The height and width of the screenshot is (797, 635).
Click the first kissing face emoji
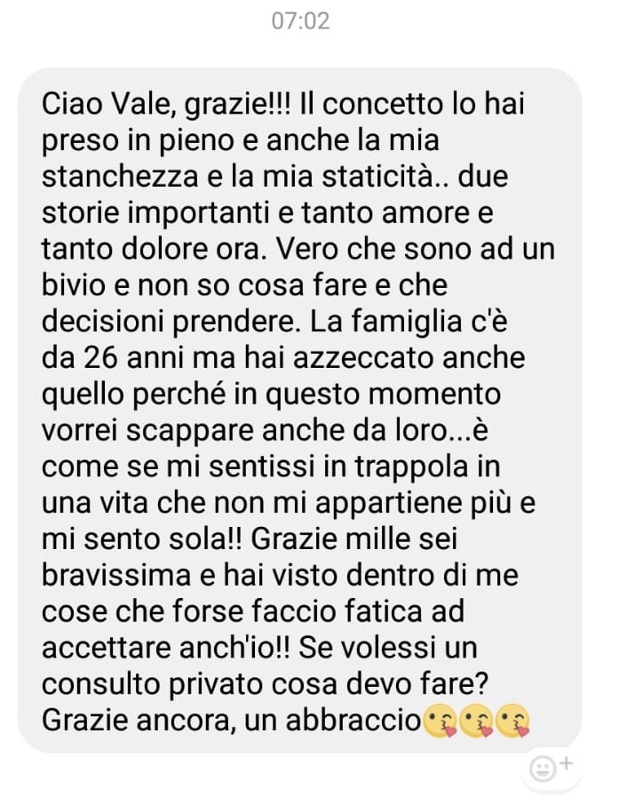tap(440, 721)
